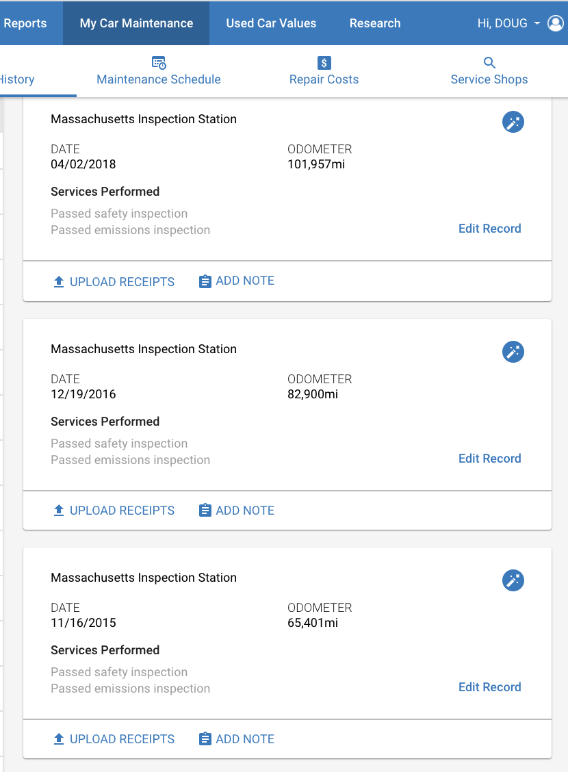Click clipboard note icon on 12/19/2016 record
The height and width of the screenshot is (772, 568).
(205, 510)
